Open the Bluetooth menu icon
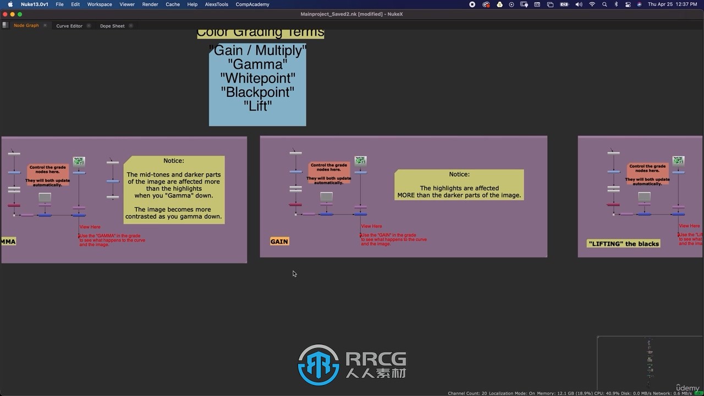The image size is (704, 396). 616,4
